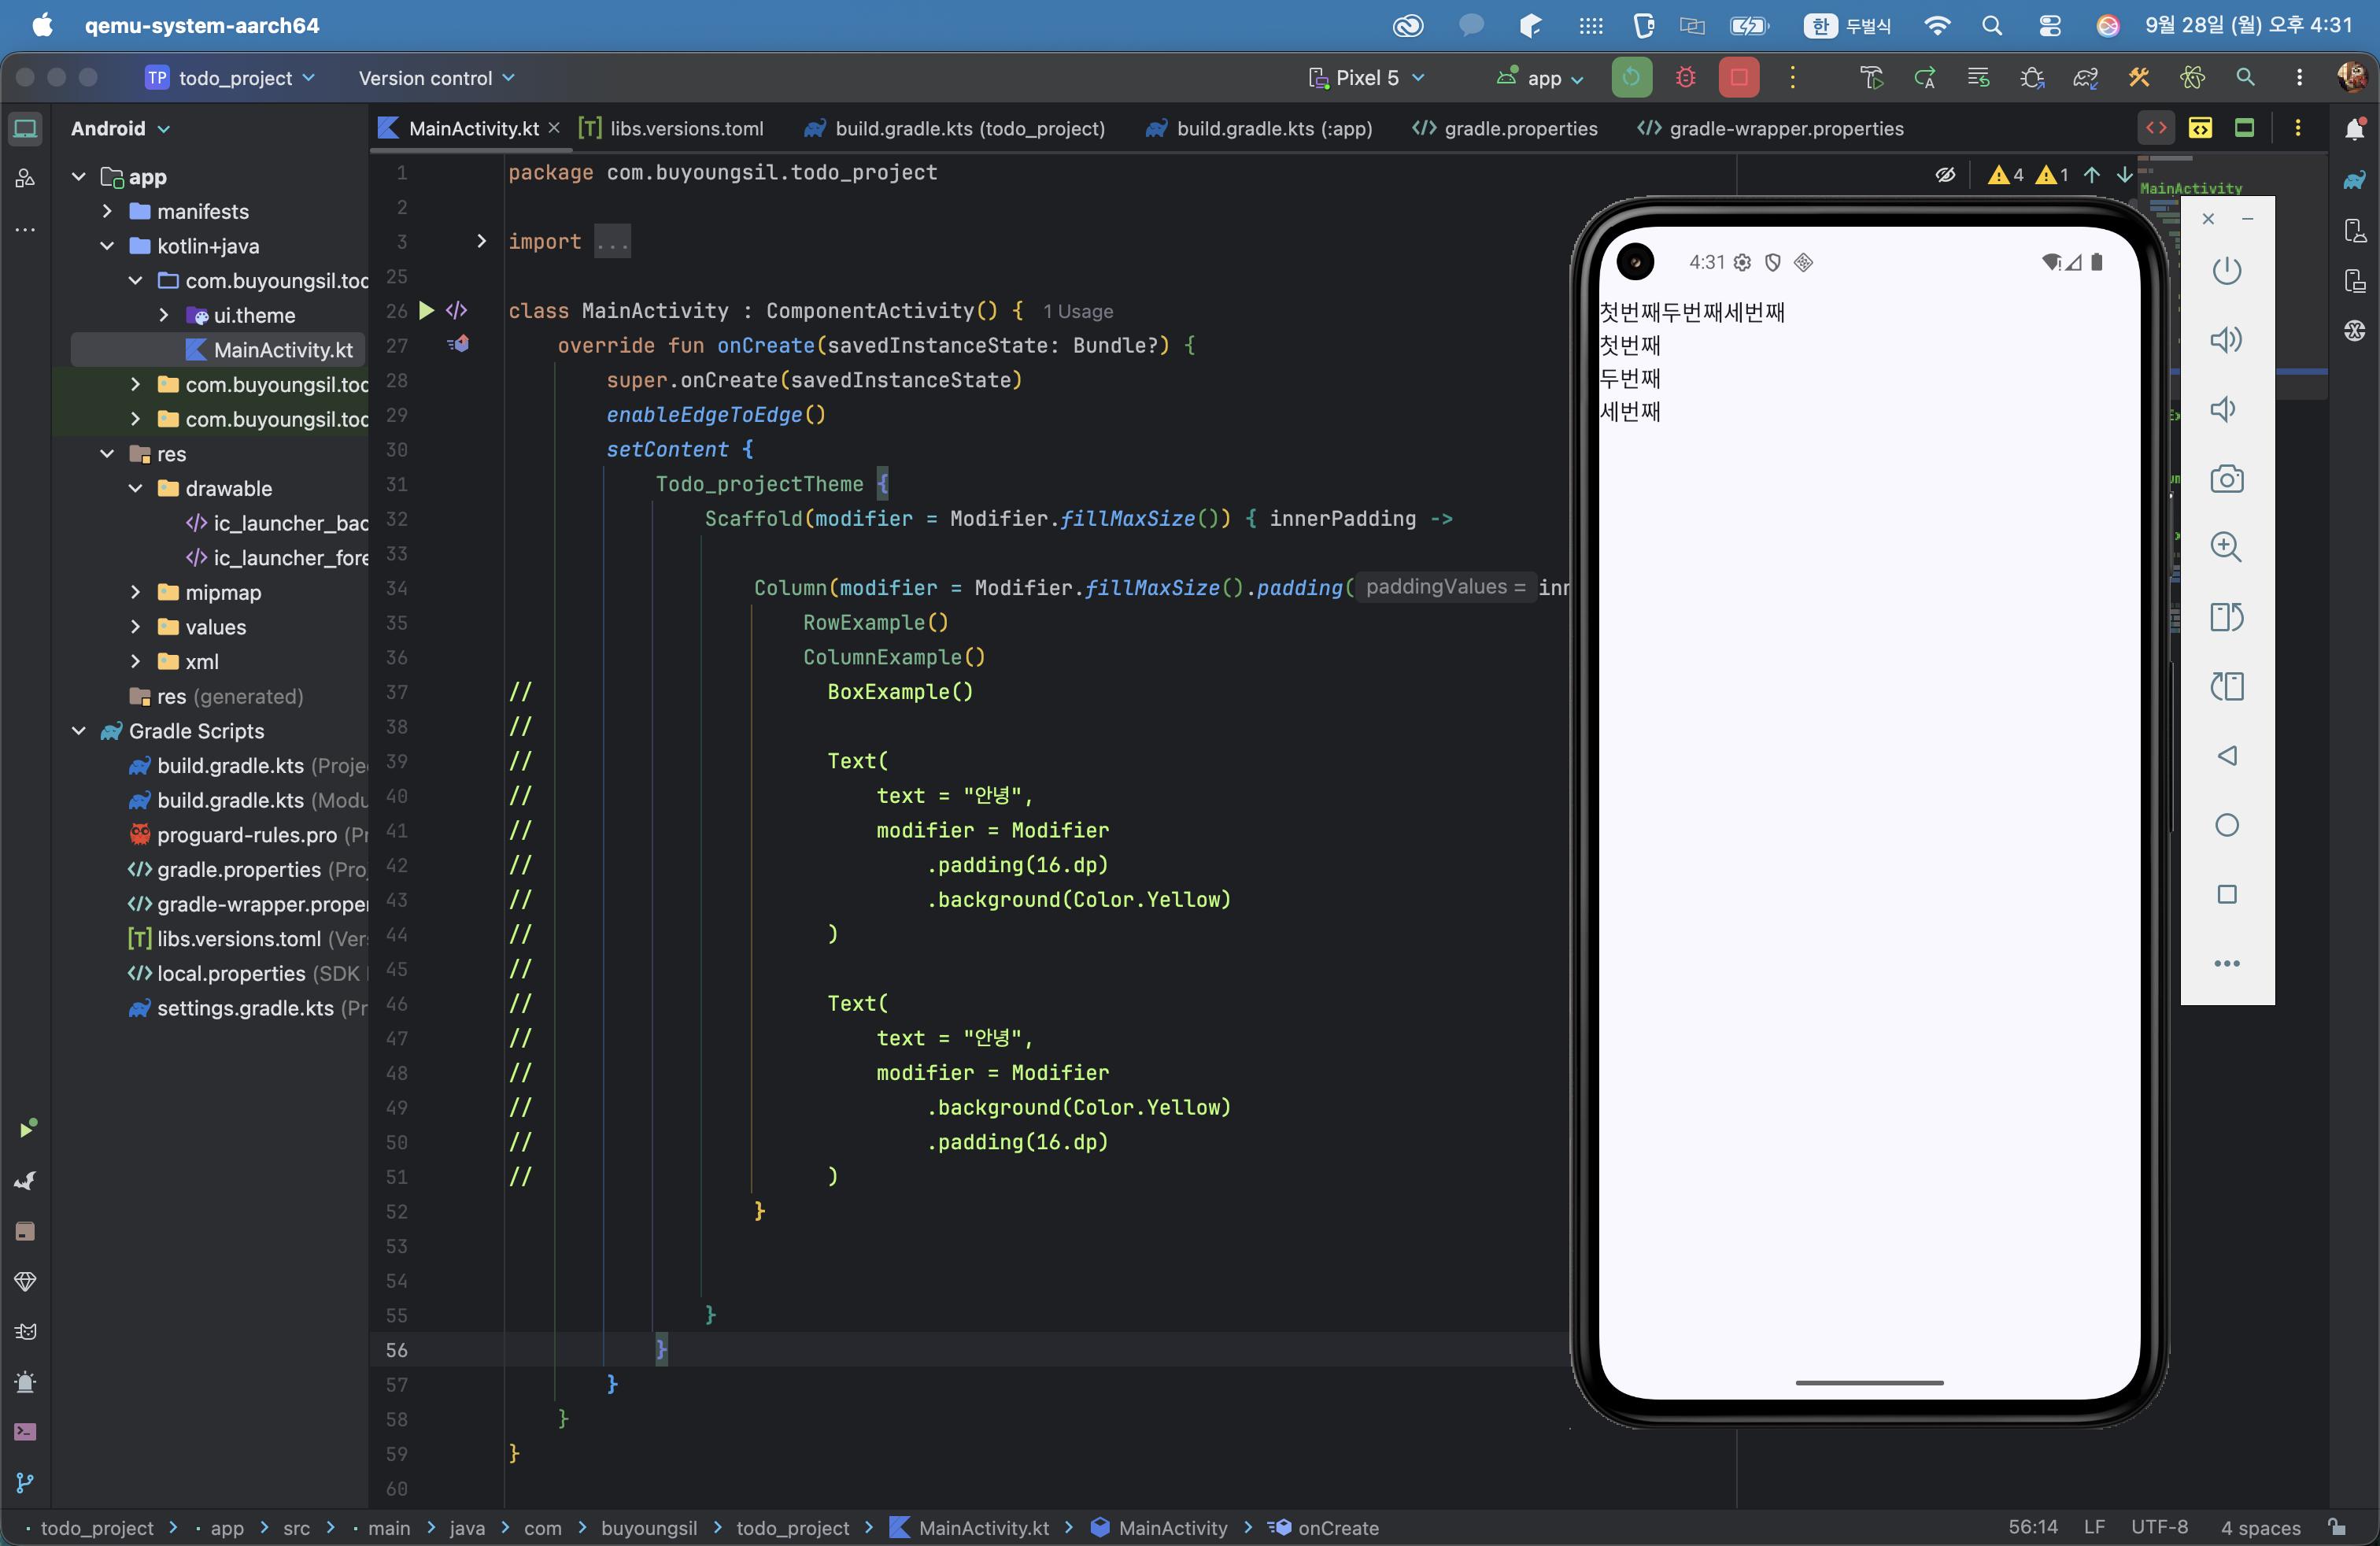This screenshot has height=1546, width=2380.
Task: Lower emulator volume with volume down icon
Action: point(2223,409)
